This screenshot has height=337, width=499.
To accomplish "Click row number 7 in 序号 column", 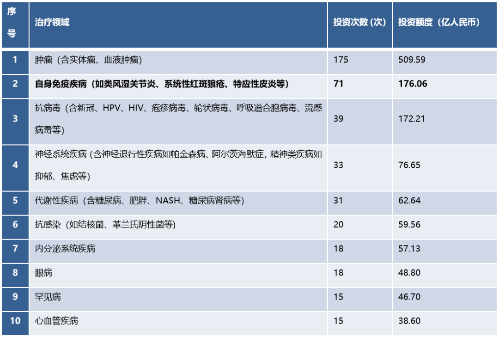I will tap(15, 248).
